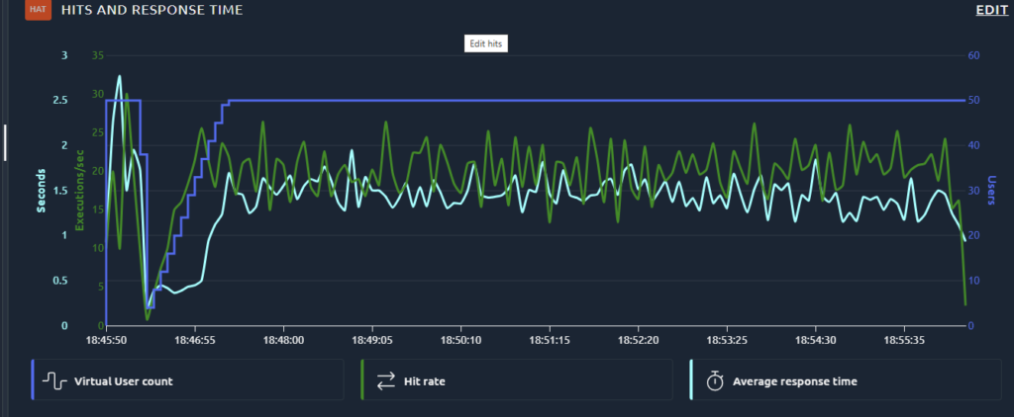1014x417 pixels.
Task: Click the 18:51:15 time axis label
Action: [x=549, y=338]
